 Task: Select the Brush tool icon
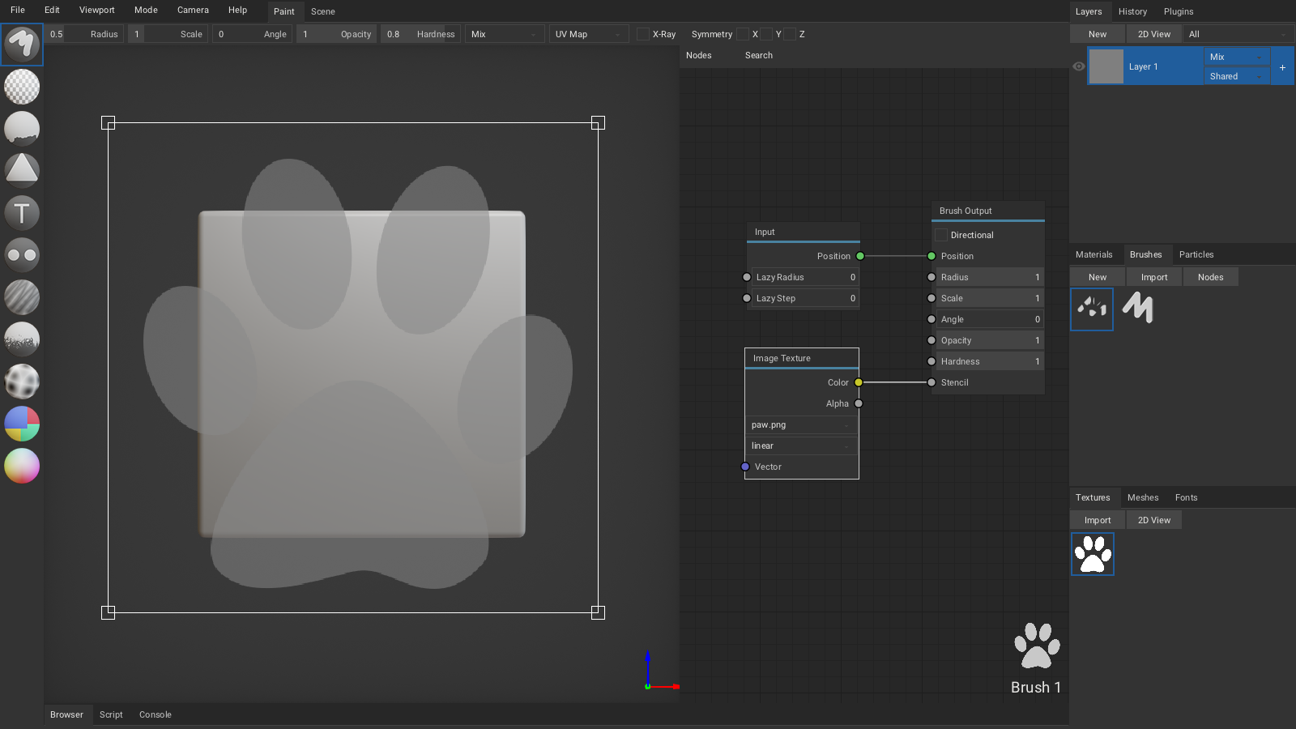22,44
